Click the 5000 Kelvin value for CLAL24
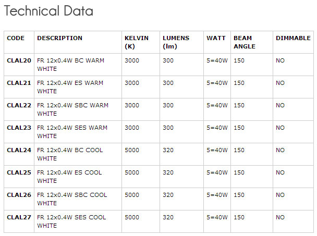Image resolution: width=317 pixels, height=236 pixels. [132, 150]
